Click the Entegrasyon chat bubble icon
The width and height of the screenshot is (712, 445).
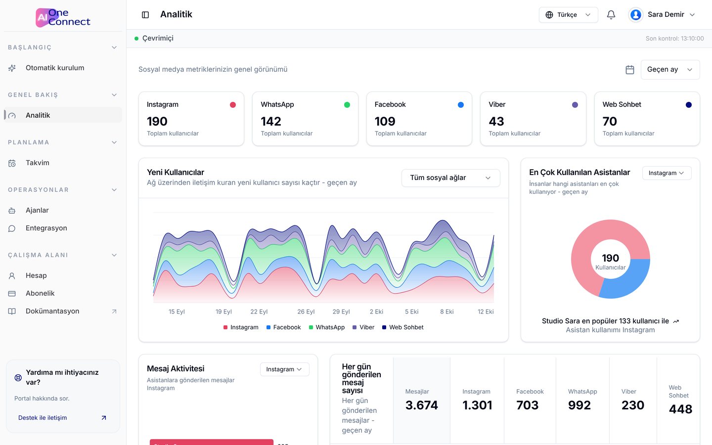12,228
